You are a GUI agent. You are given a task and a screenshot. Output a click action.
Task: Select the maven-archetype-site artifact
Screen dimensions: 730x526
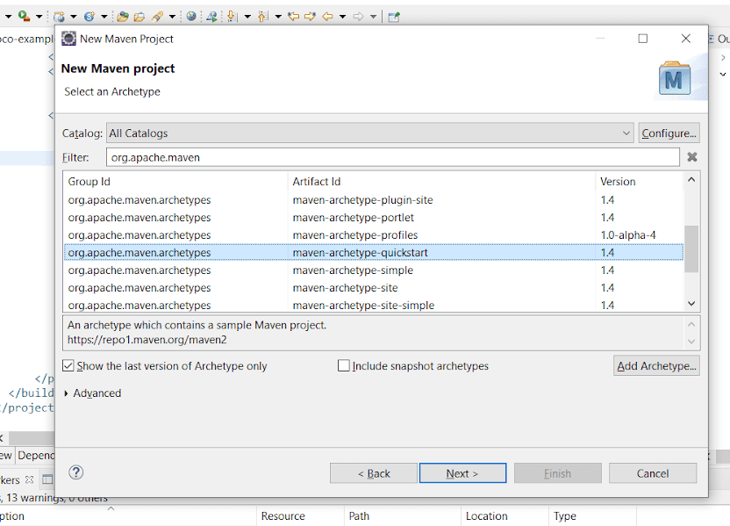tap(346, 288)
